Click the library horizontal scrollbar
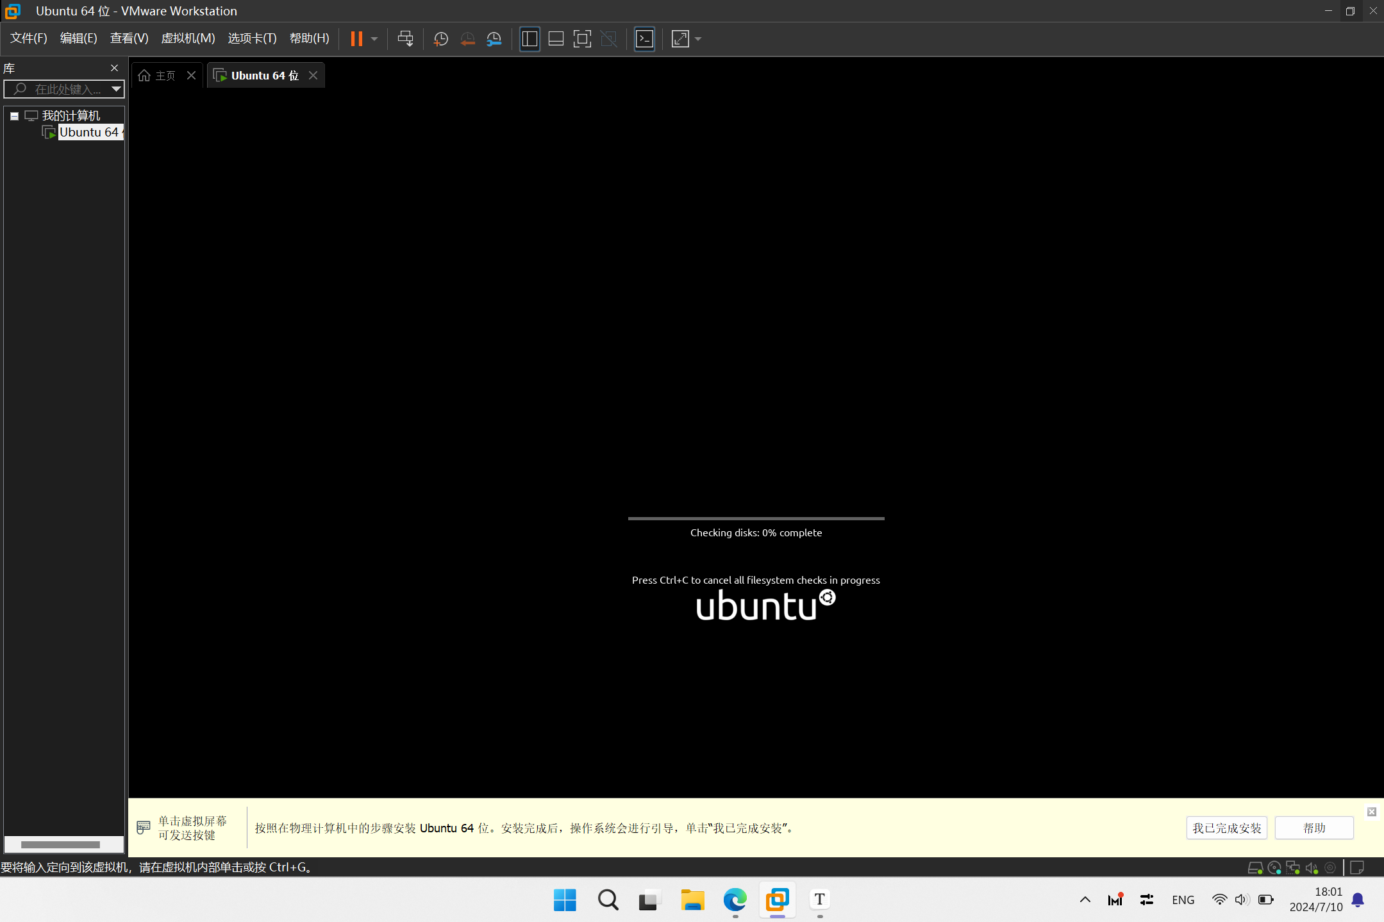Screen dimensions: 1384x922 click(60, 844)
